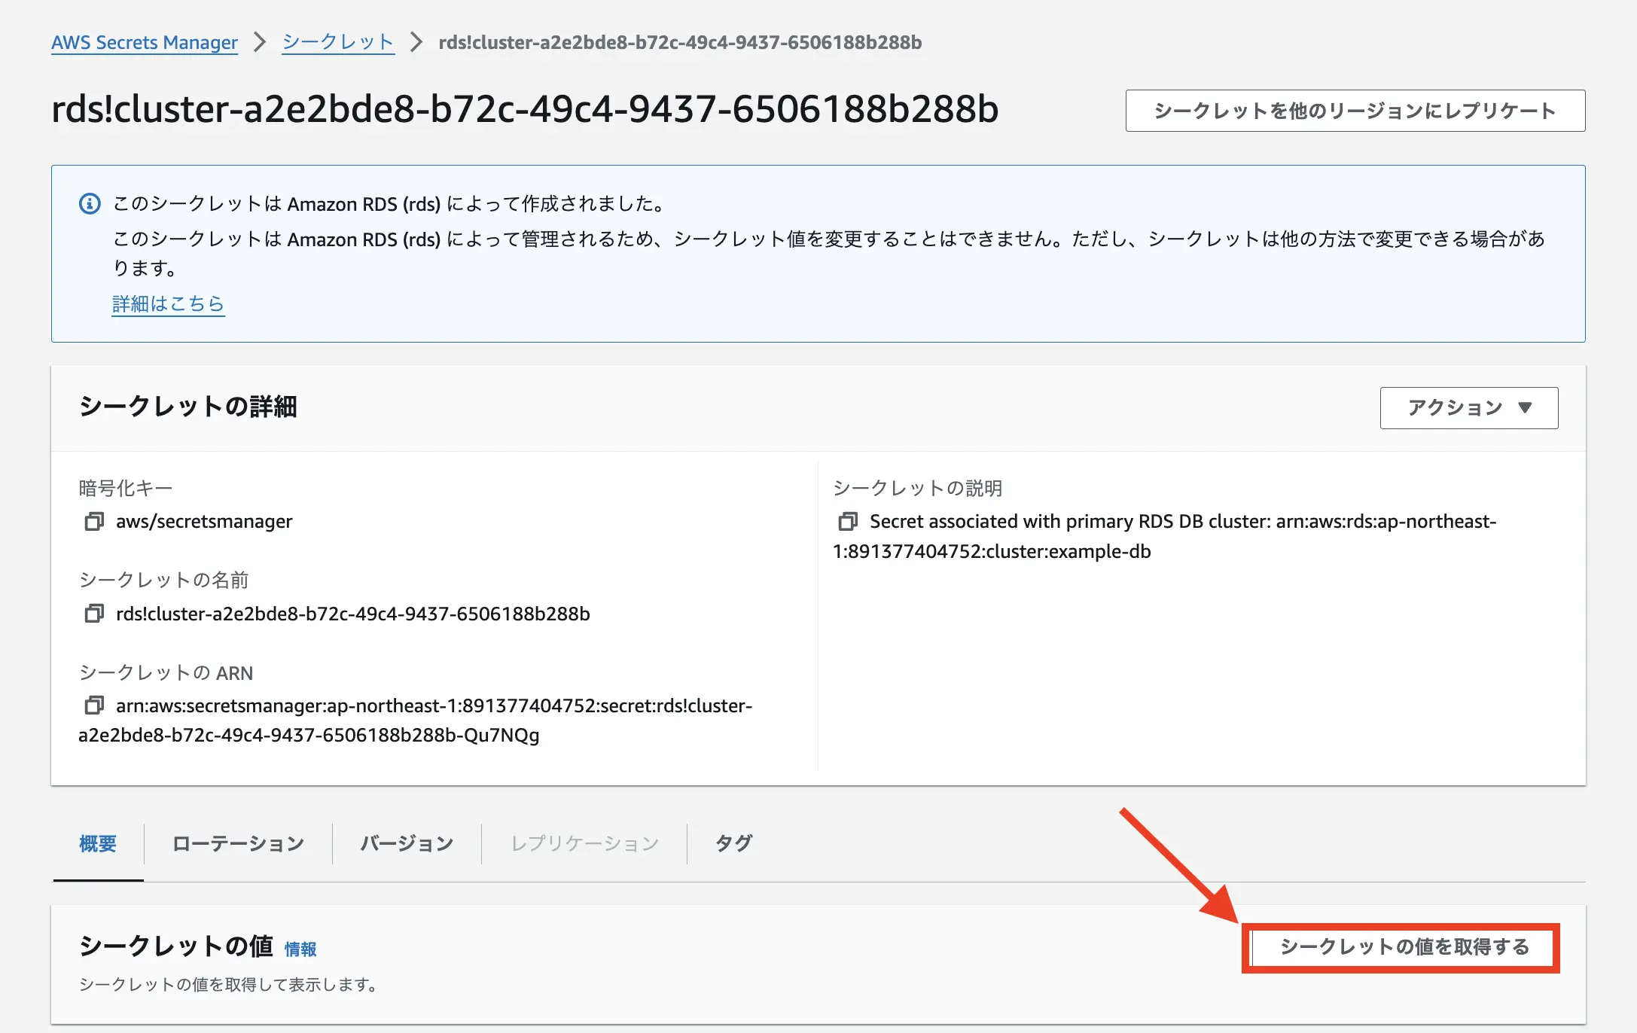Click the copy icon beside rds!cluster secret name
This screenshot has height=1033, width=1637.
pos(93,614)
